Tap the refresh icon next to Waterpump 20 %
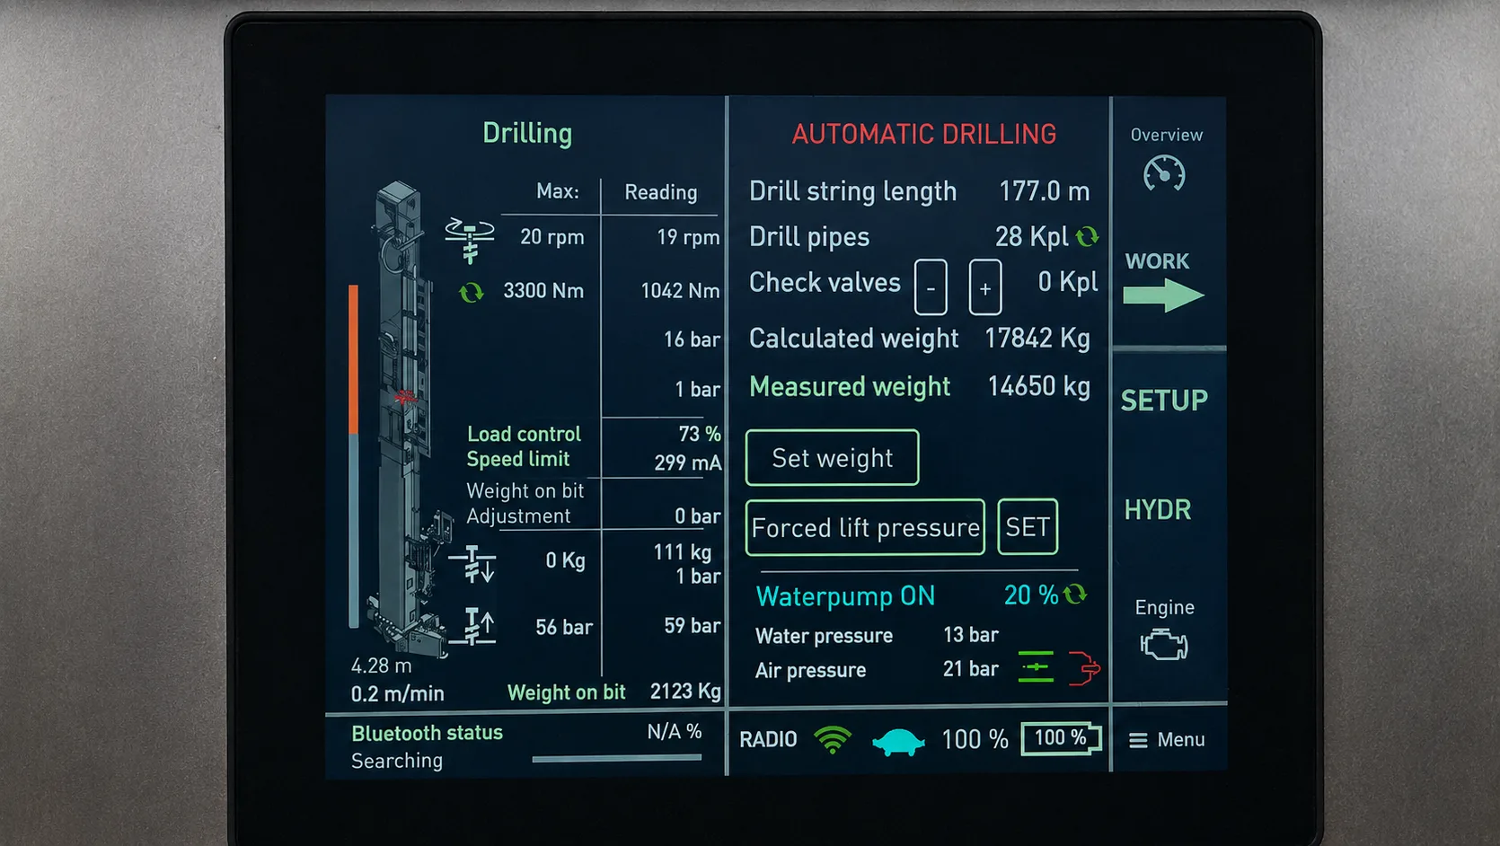The width and height of the screenshot is (1500, 846). pyautogui.click(x=1075, y=594)
